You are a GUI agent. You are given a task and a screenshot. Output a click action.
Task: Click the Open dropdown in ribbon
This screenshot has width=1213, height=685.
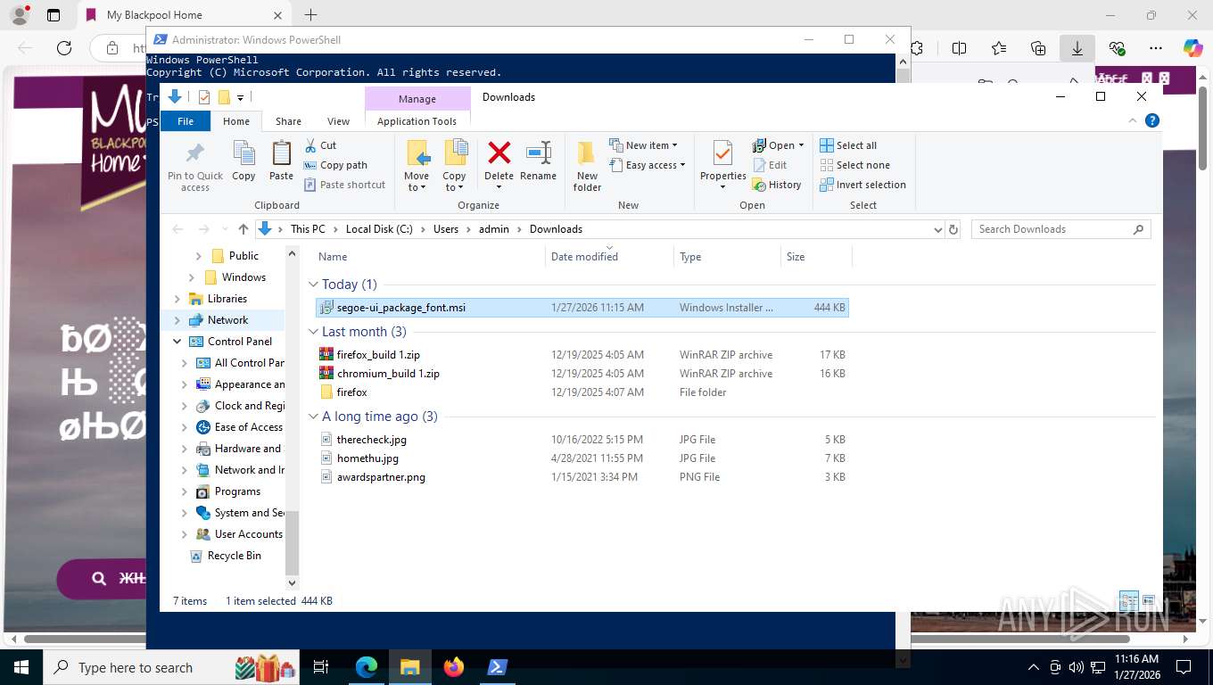point(778,145)
